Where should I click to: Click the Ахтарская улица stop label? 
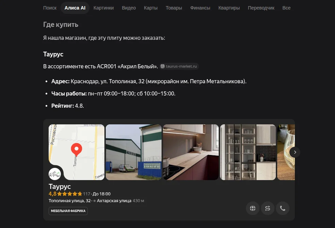pos(114,201)
